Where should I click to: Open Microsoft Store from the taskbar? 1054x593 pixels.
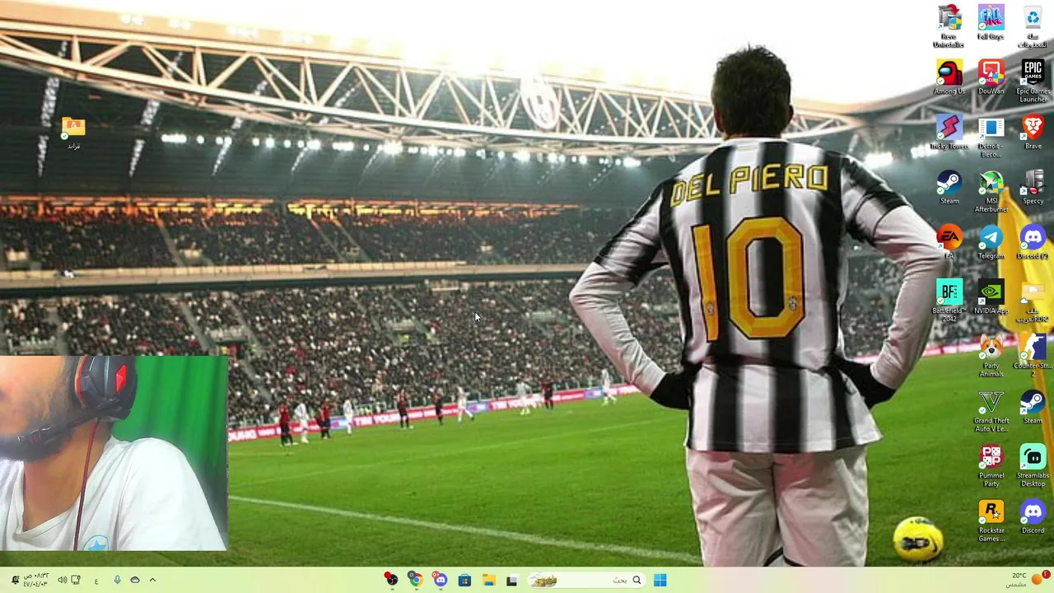464,580
